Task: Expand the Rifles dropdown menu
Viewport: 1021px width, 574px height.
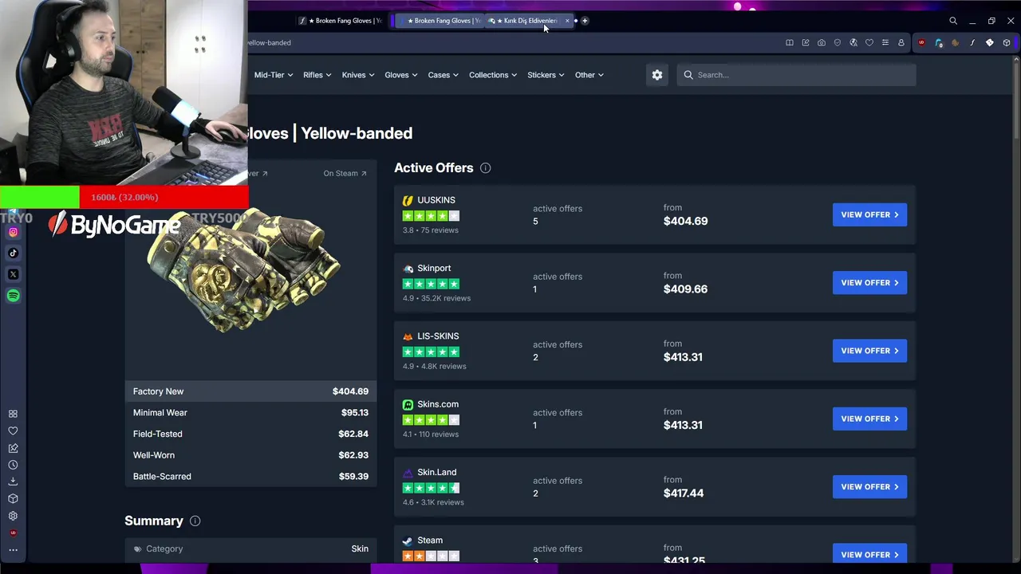Action: tap(317, 75)
